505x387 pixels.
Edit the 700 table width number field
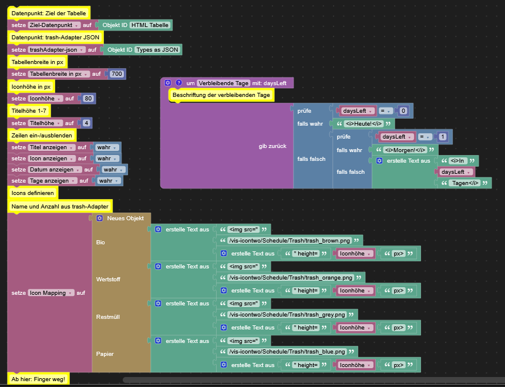117,74
